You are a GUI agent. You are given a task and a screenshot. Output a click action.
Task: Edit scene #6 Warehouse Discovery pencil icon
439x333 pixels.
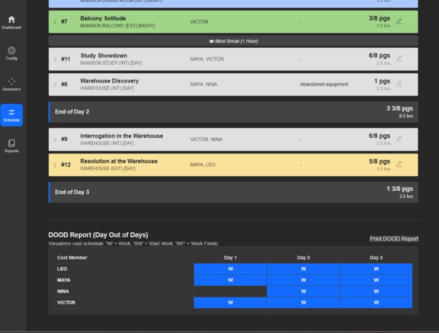(399, 84)
